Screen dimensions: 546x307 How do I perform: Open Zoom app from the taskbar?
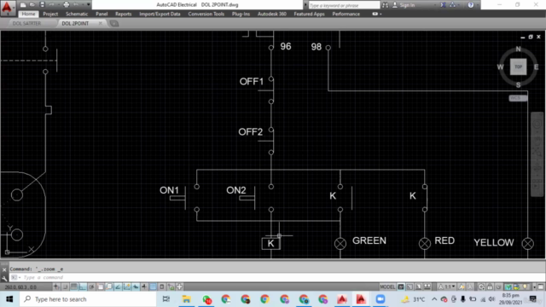[380, 299]
